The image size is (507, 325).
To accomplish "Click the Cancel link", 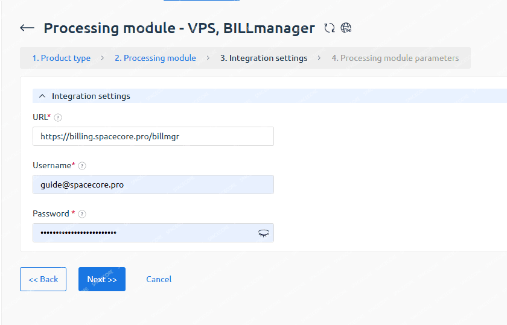I will pos(159,279).
